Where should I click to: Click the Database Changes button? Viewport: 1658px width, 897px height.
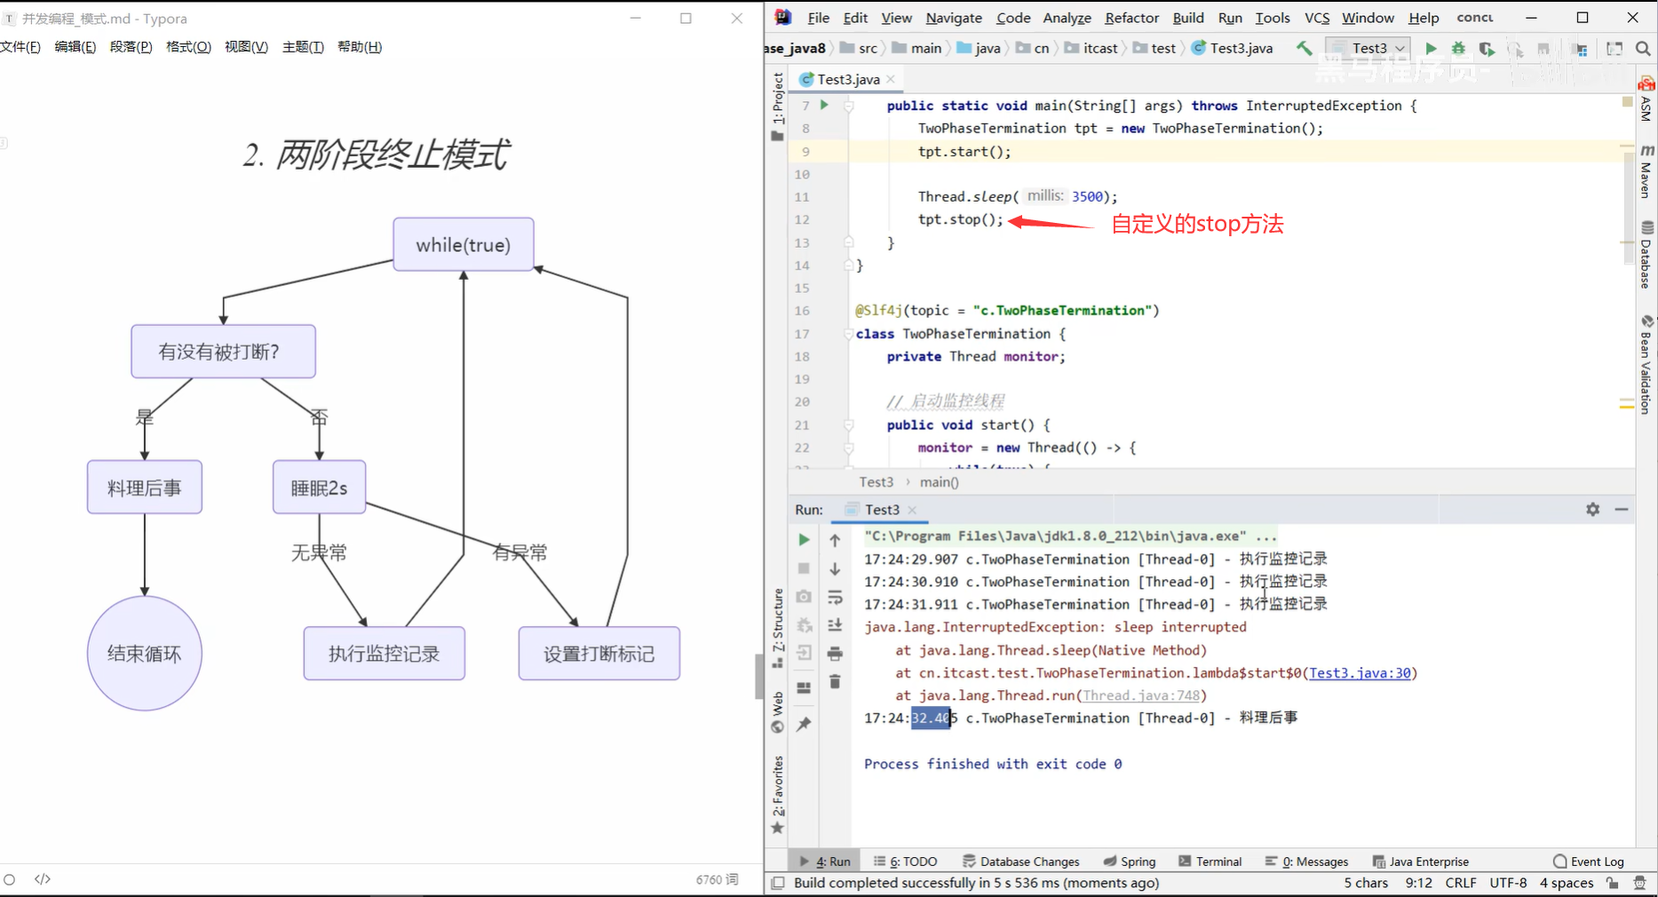click(x=1021, y=861)
